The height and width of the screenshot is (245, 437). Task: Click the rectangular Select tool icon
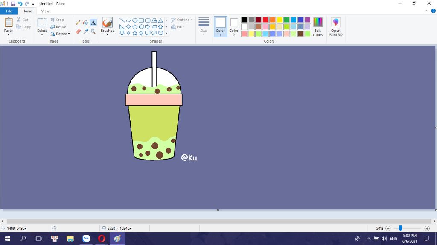[x=42, y=23]
